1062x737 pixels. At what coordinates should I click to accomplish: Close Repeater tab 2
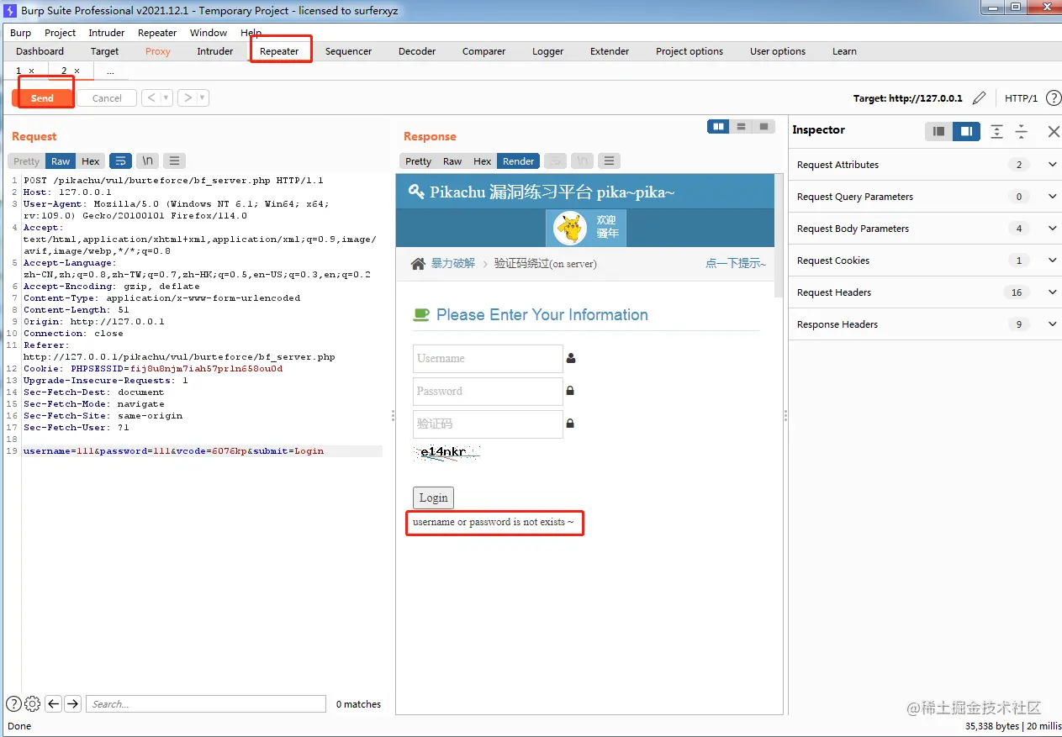click(77, 71)
